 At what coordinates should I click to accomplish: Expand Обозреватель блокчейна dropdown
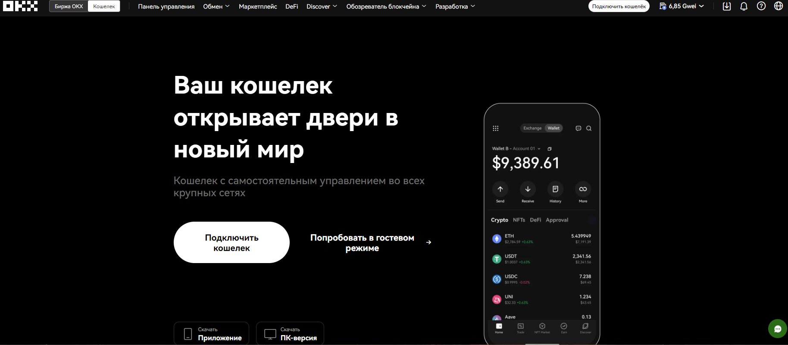pos(386,6)
